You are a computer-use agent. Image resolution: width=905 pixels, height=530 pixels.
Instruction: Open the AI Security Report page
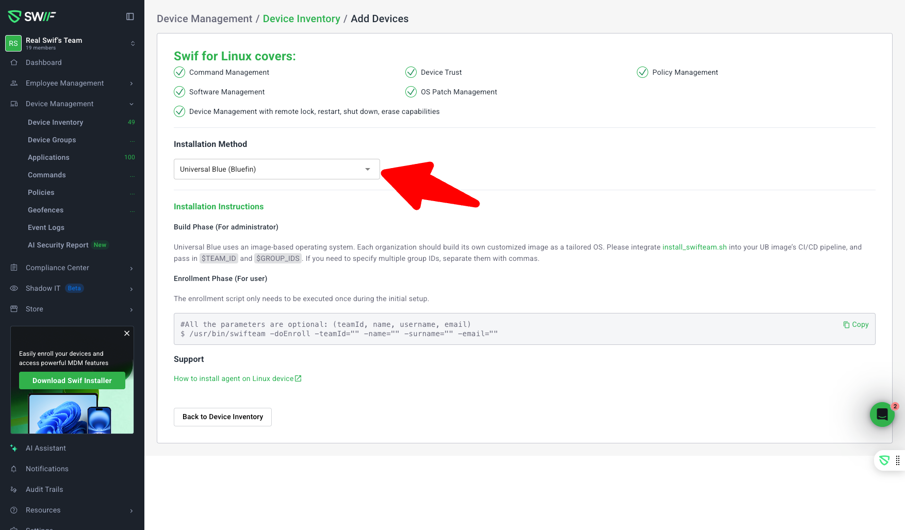(58, 245)
